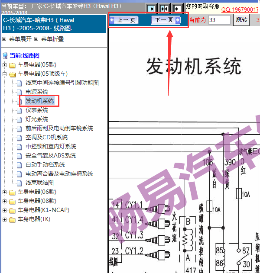
Task: Open the 线束联结图 diagram
Action: click(39, 183)
